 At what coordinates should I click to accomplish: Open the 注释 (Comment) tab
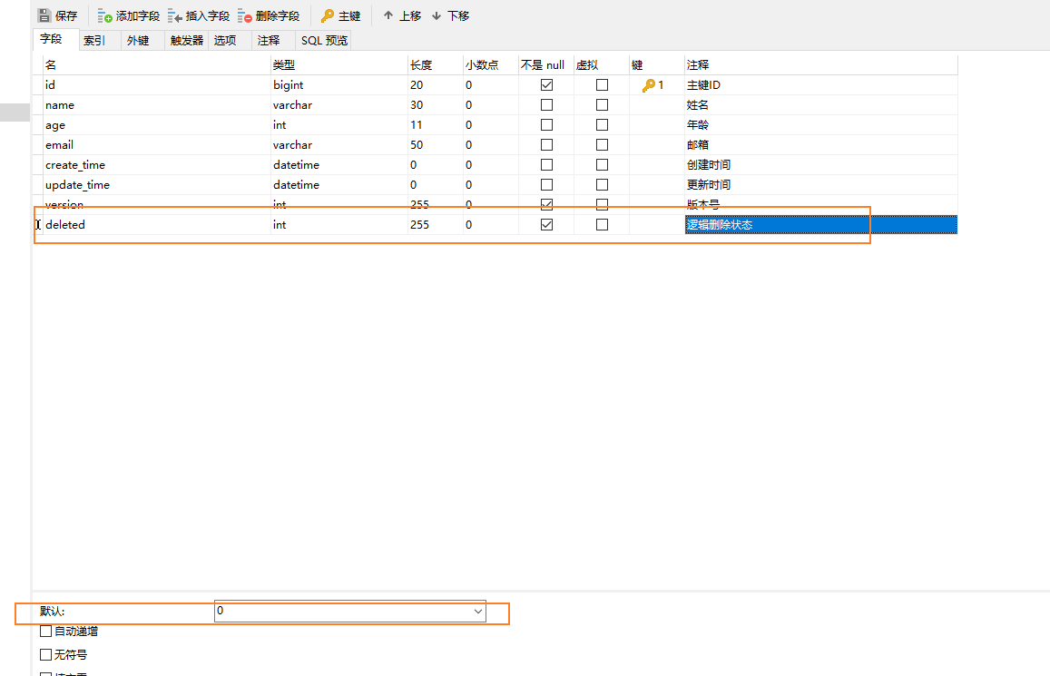click(269, 40)
